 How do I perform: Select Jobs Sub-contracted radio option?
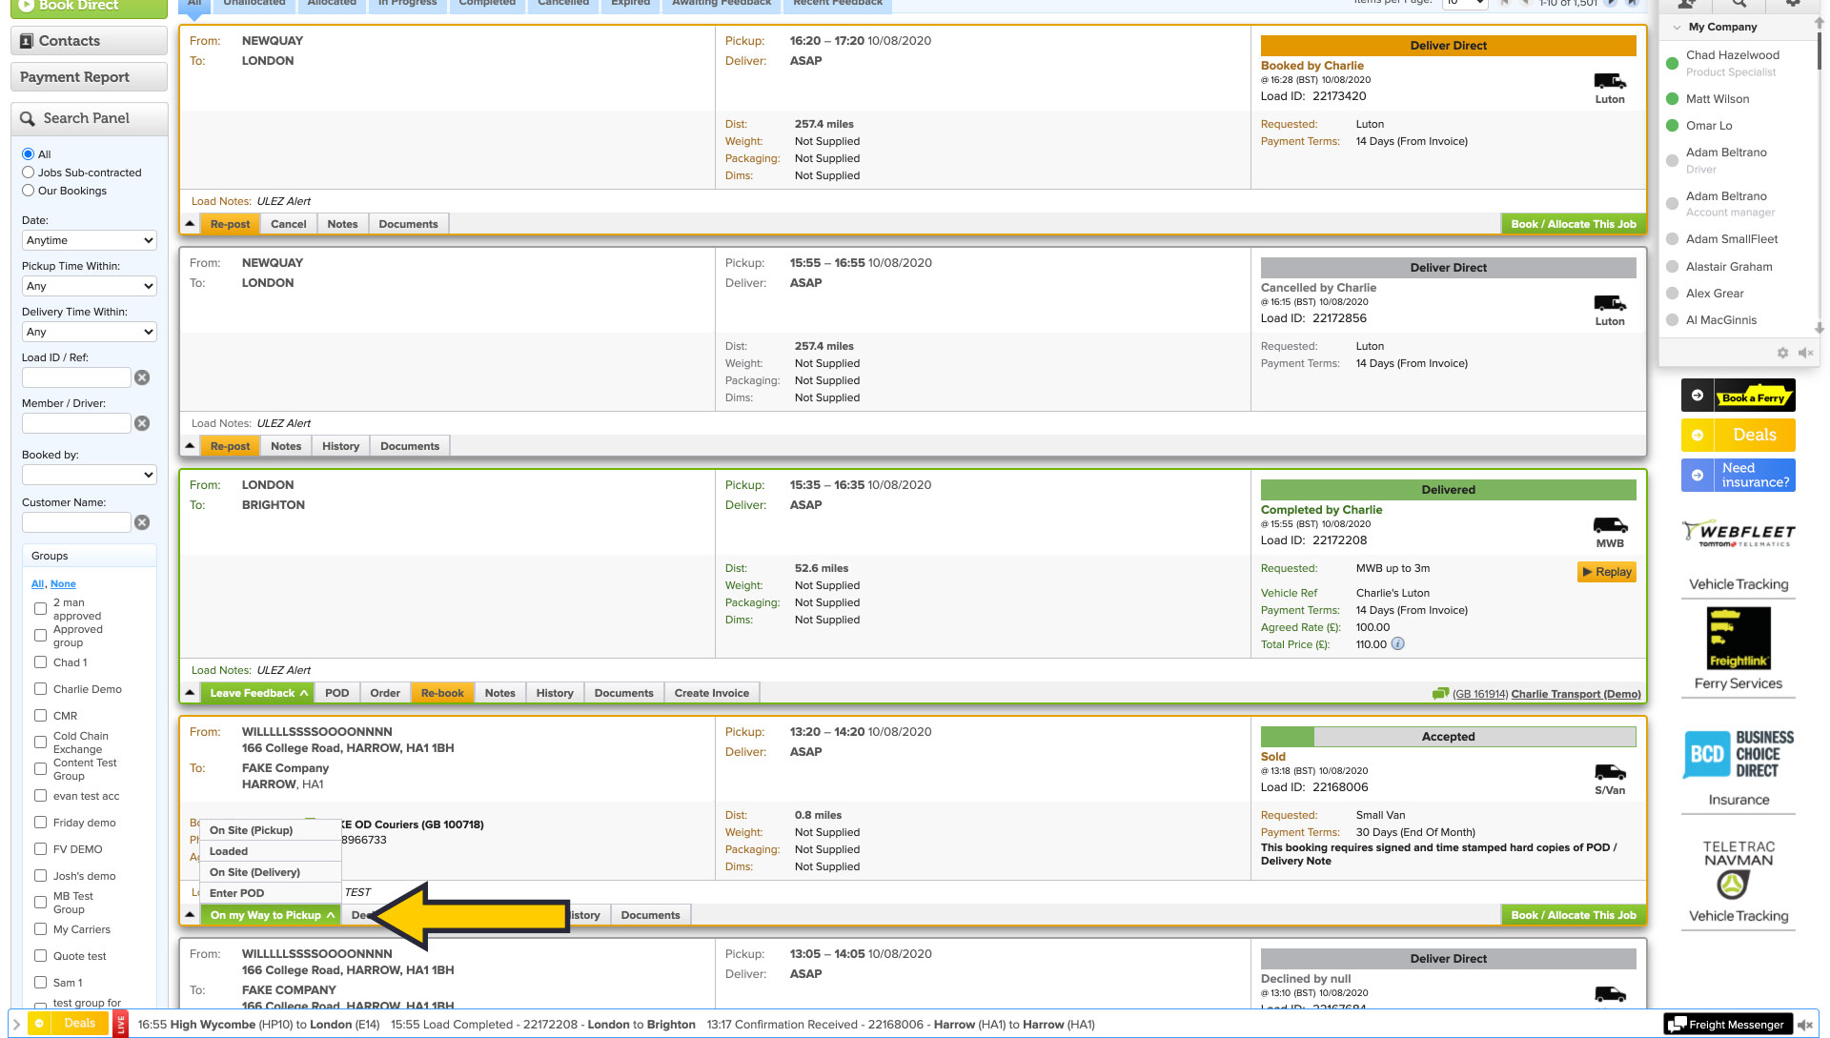[29, 173]
